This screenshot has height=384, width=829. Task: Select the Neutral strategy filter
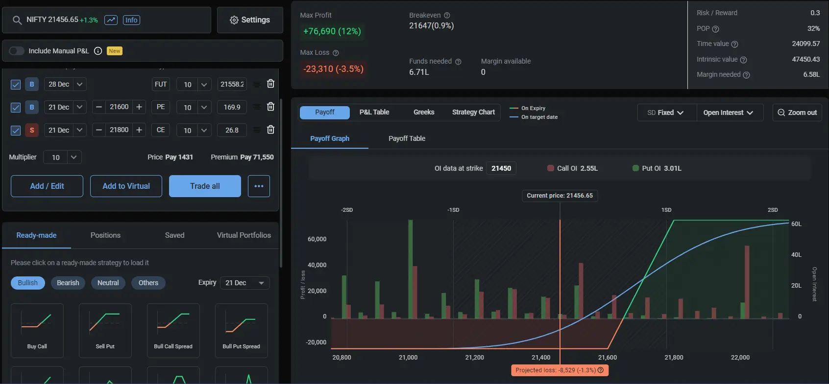[108, 283]
